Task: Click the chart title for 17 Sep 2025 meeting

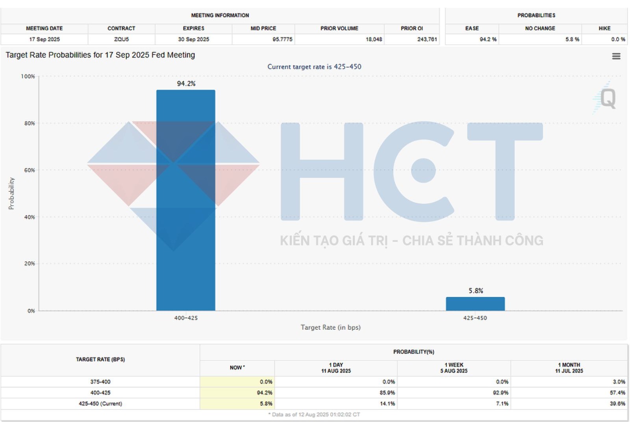Action: (x=100, y=55)
